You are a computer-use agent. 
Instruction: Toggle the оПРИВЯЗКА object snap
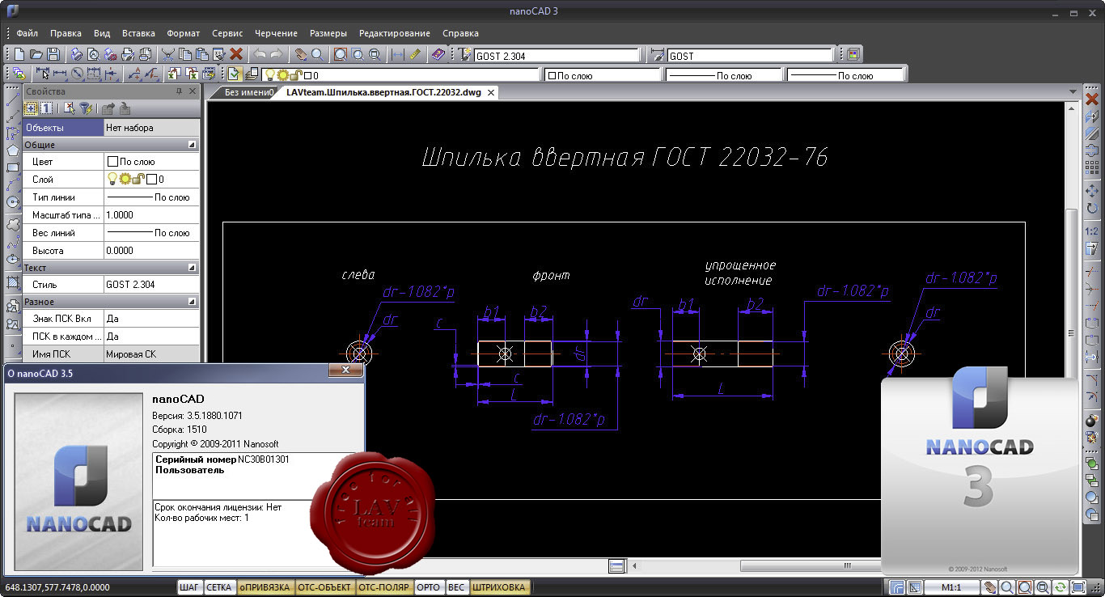click(x=265, y=587)
